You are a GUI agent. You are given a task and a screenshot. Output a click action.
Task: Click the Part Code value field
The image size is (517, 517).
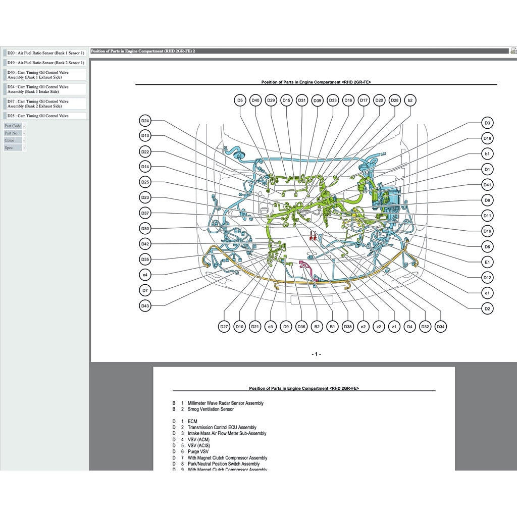(24, 126)
